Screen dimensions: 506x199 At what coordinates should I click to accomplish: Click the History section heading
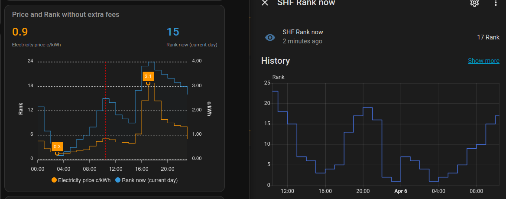[x=276, y=61]
